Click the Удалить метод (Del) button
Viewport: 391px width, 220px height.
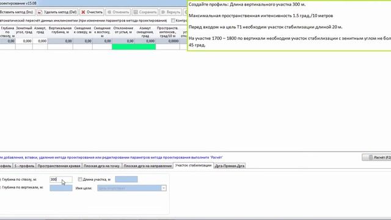(57, 12)
